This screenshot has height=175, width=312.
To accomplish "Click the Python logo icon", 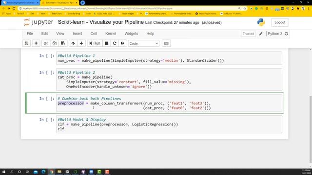I will click(261, 22).
